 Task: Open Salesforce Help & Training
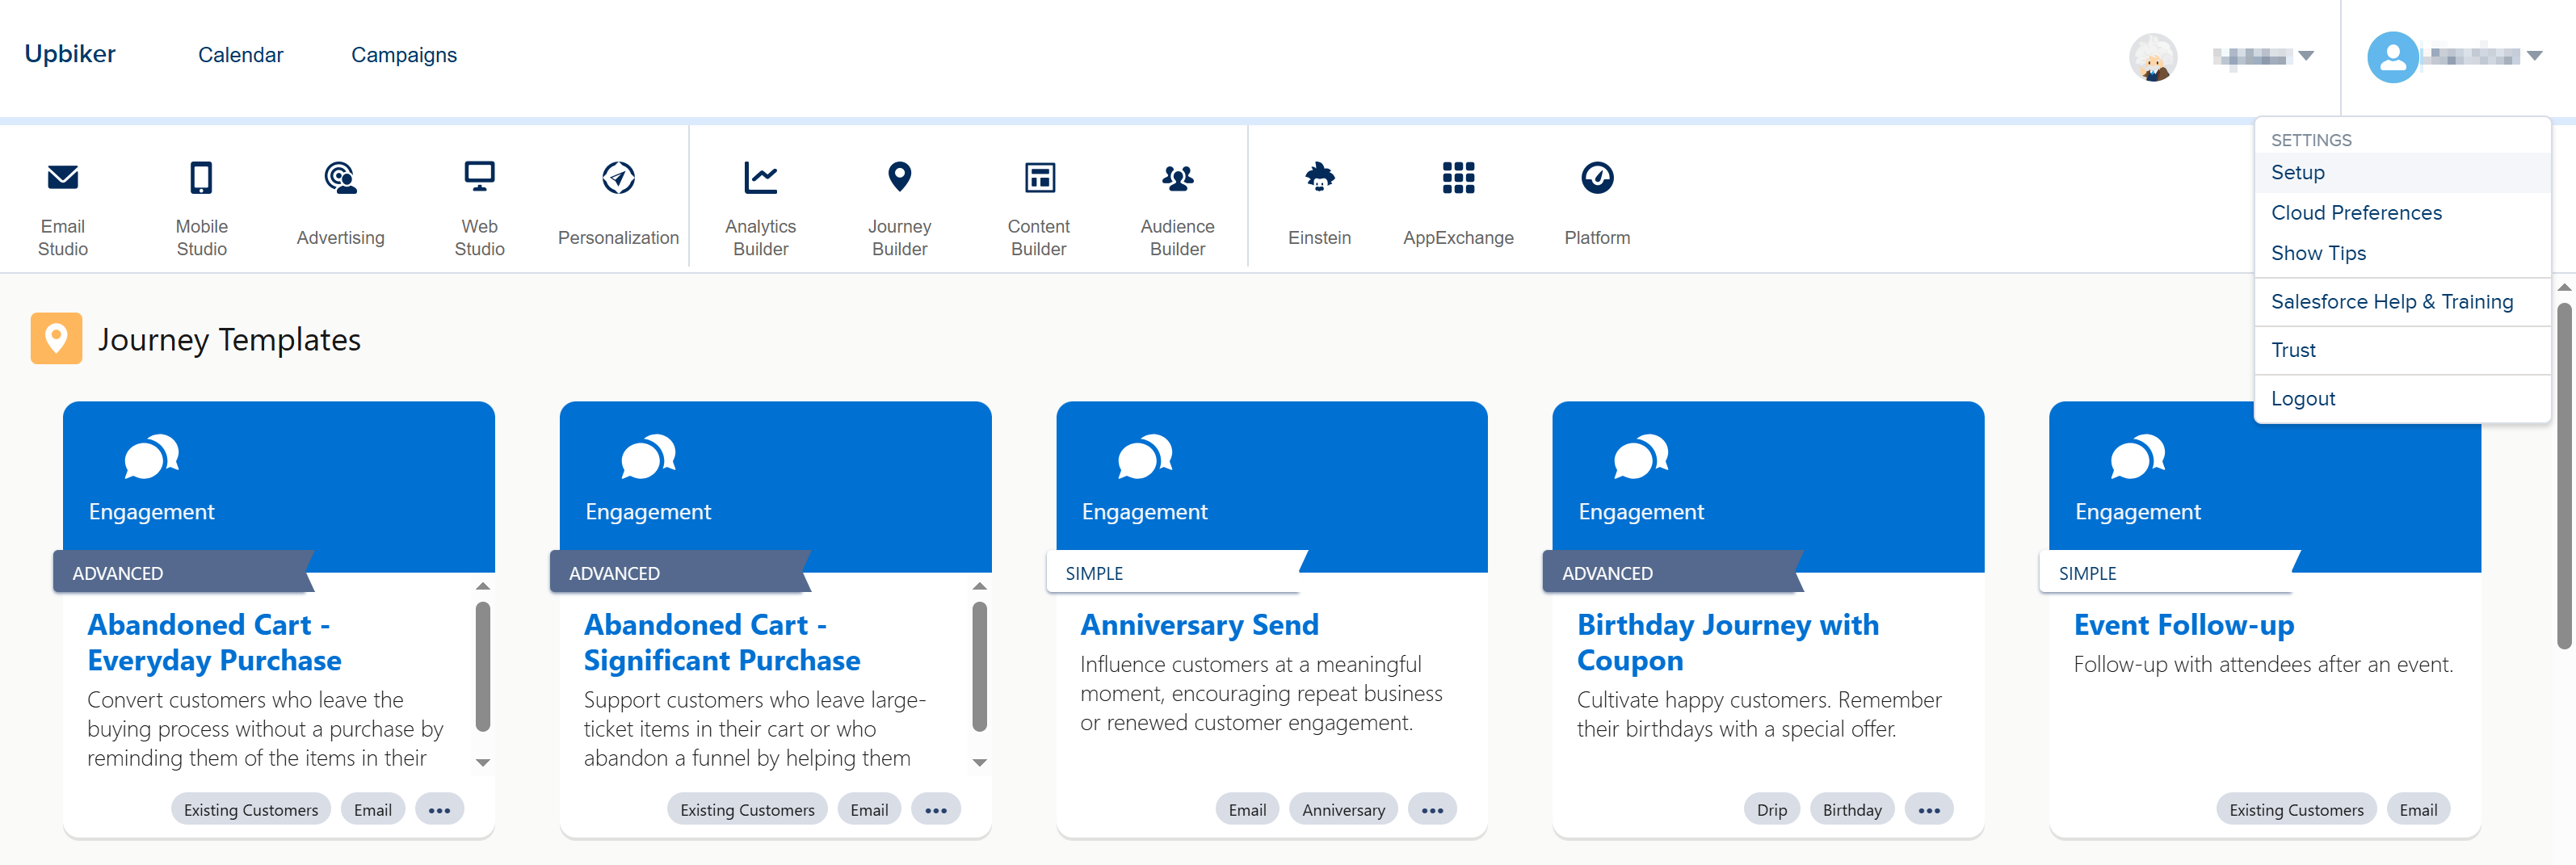click(x=2402, y=302)
